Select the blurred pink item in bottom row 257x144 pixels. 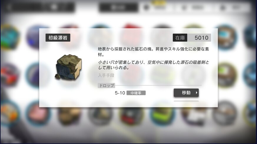click(x=38, y=114)
